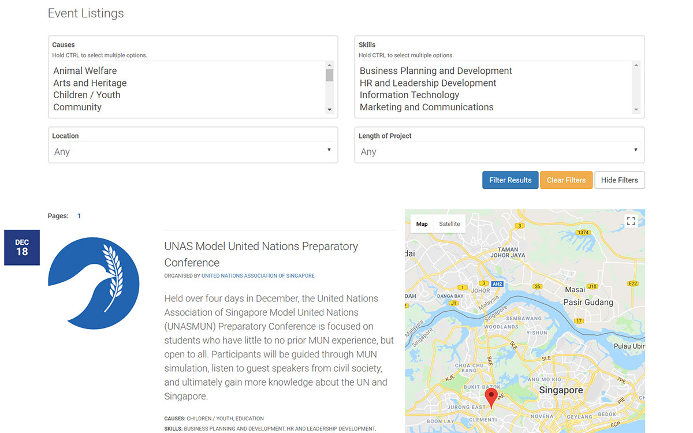Open the Location dropdown

(193, 151)
